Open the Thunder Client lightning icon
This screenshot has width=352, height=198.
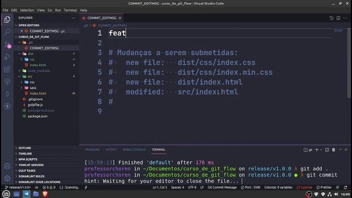[x=7, y=106]
